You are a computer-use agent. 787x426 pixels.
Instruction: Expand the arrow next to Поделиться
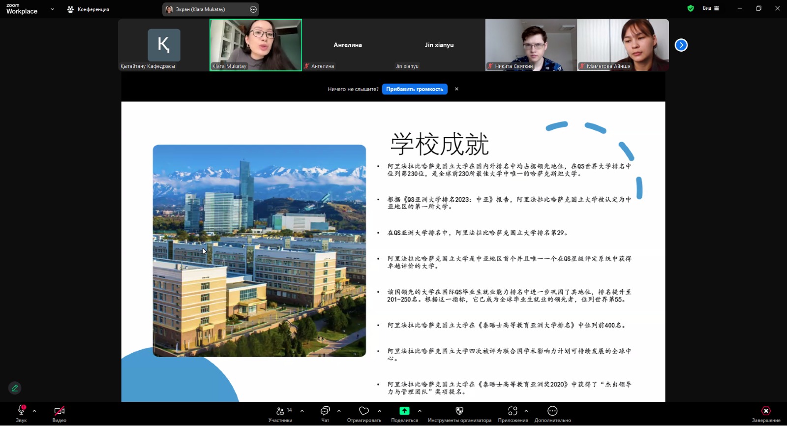tap(420, 411)
